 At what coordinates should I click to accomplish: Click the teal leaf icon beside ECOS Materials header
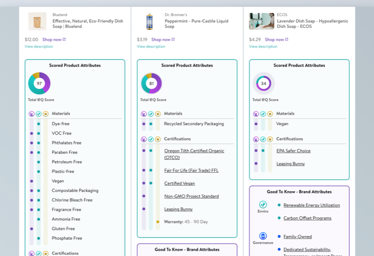tap(263, 114)
